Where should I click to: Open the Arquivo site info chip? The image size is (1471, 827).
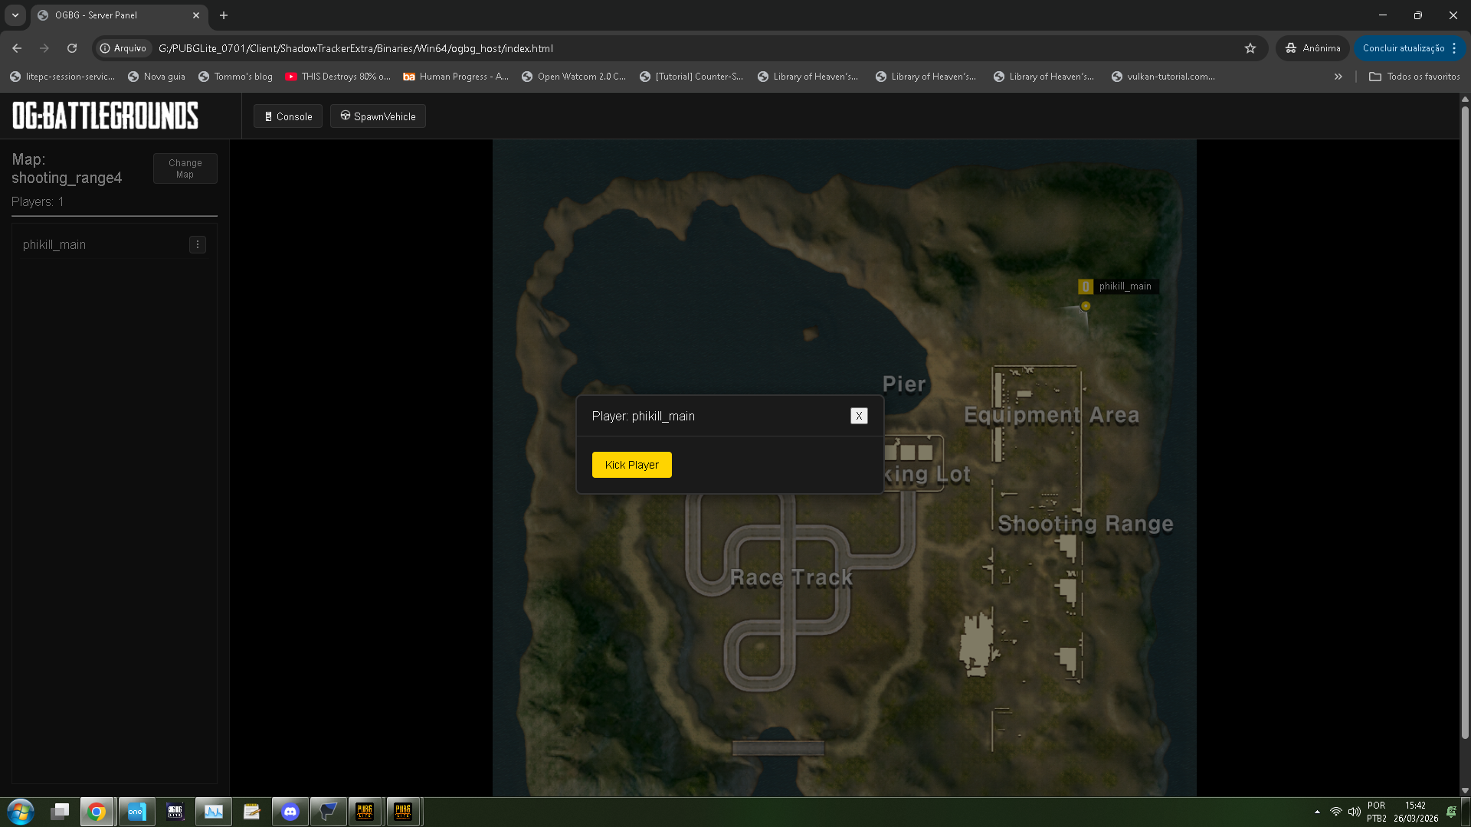[123, 48]
